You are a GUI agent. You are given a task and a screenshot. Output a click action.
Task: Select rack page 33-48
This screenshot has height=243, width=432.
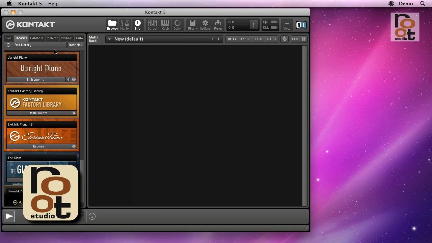click(258, 39)
